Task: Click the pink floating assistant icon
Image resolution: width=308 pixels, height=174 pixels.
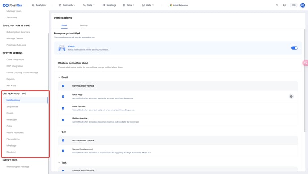Action: [x=305, y=63]
